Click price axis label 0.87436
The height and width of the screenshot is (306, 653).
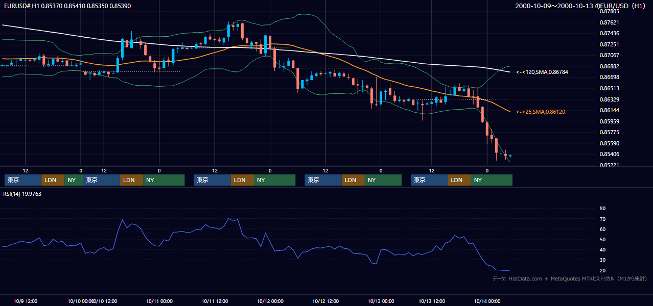click(609, 33)
